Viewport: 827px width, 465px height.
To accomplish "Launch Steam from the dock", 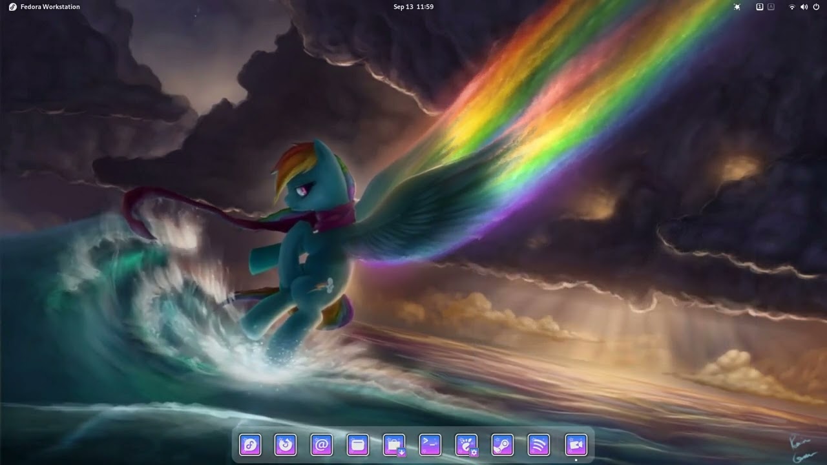I will 503,444.
